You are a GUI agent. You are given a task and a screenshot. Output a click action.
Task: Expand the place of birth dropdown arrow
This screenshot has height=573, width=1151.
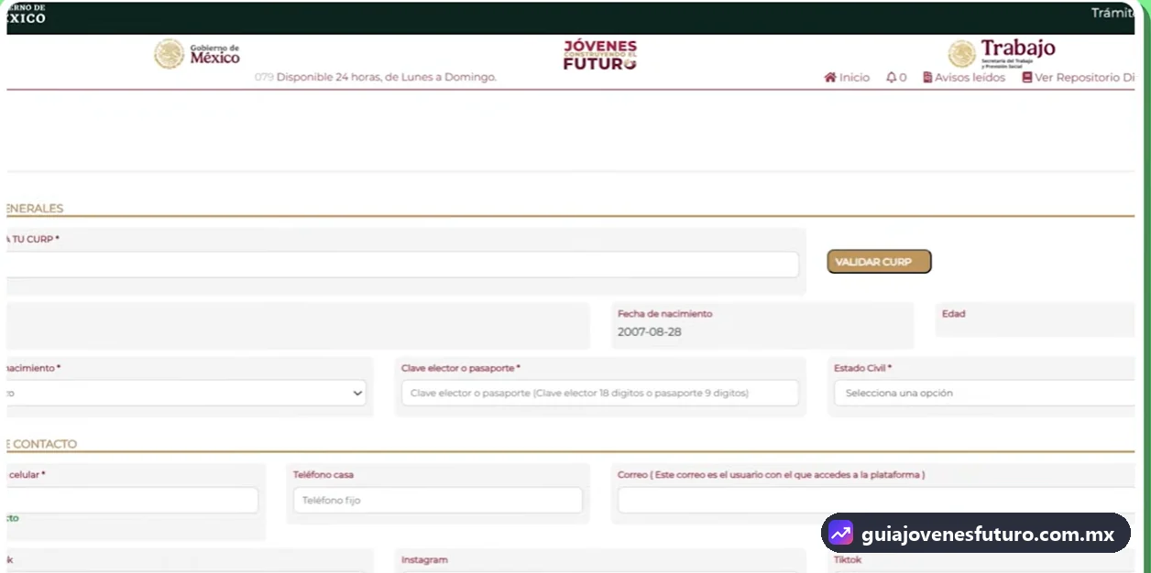(x=357, y=394)
